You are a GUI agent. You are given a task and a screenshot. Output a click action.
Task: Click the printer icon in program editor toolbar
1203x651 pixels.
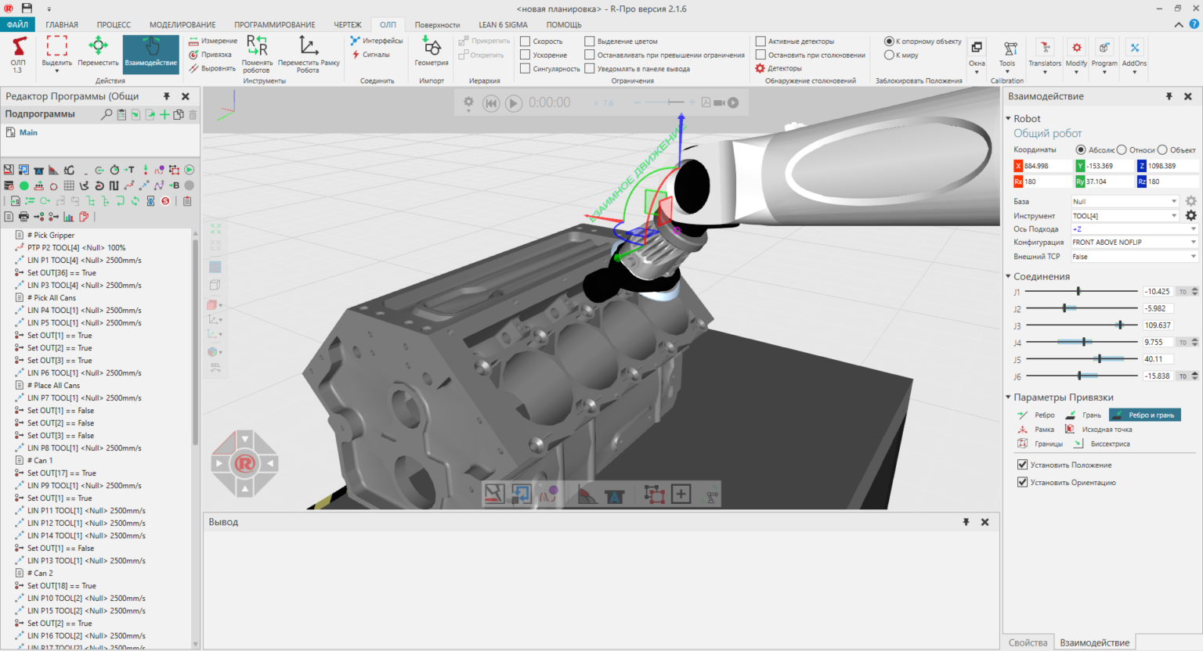23,217
